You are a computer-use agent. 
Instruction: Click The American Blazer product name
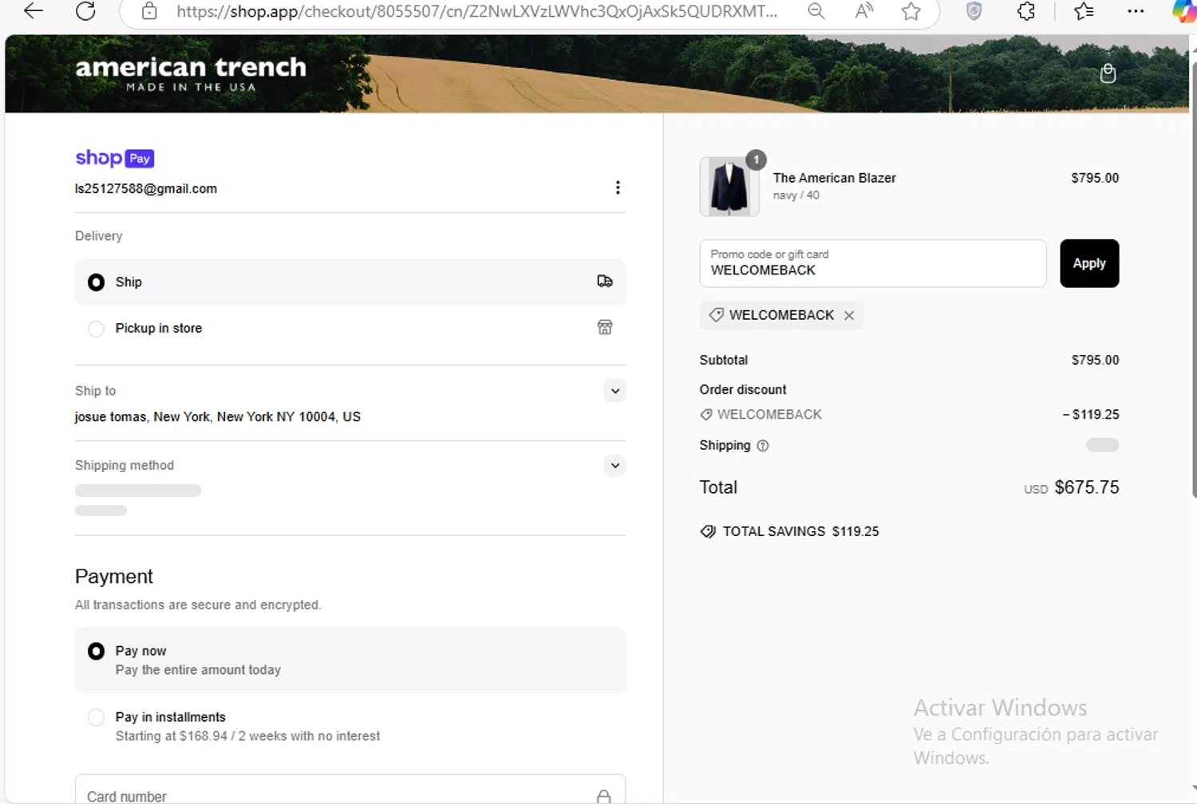834,178
